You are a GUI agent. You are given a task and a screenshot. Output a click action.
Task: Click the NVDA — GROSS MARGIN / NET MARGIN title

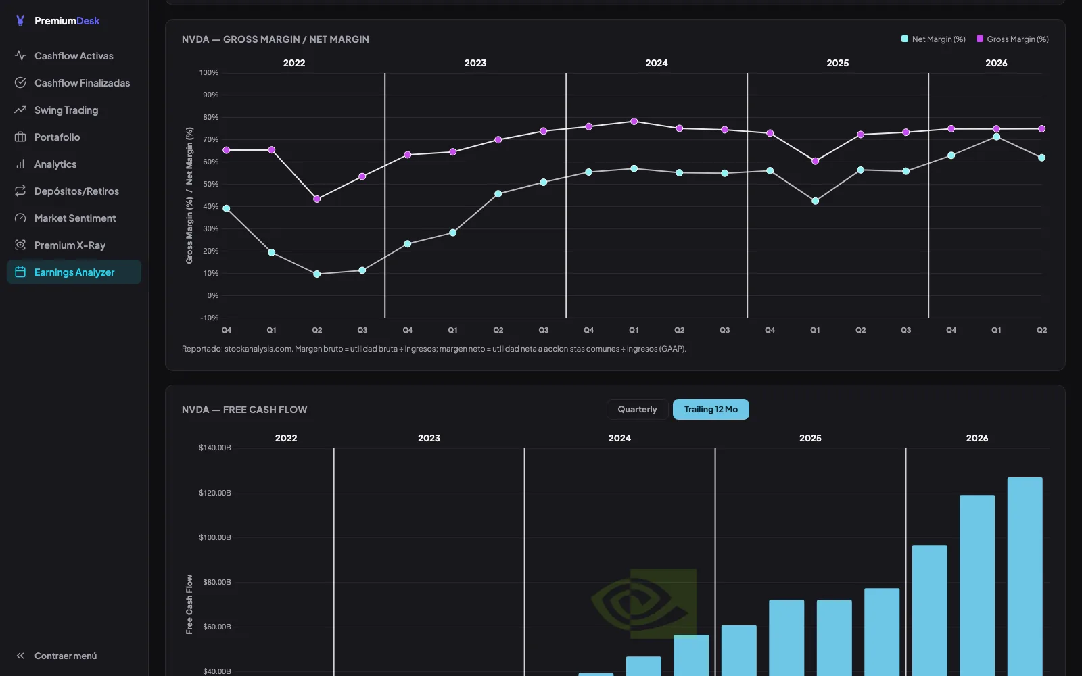pos(275,39)
